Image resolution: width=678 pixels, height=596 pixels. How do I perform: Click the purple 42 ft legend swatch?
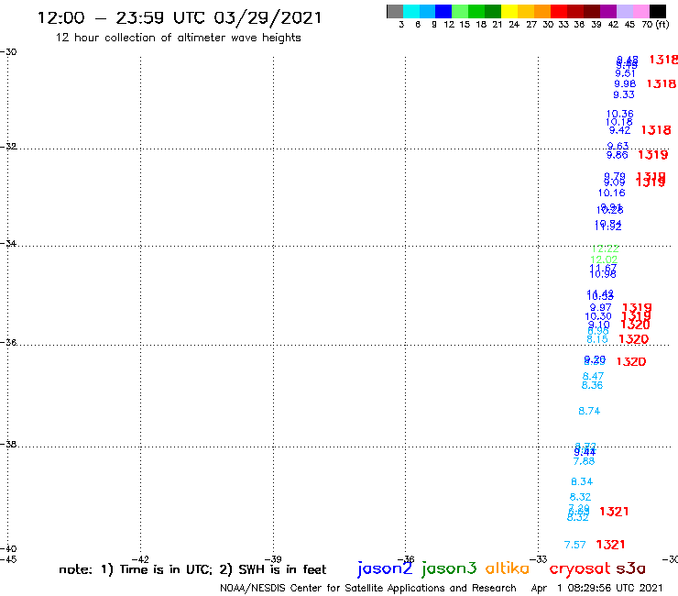click(x=608, y=11)
